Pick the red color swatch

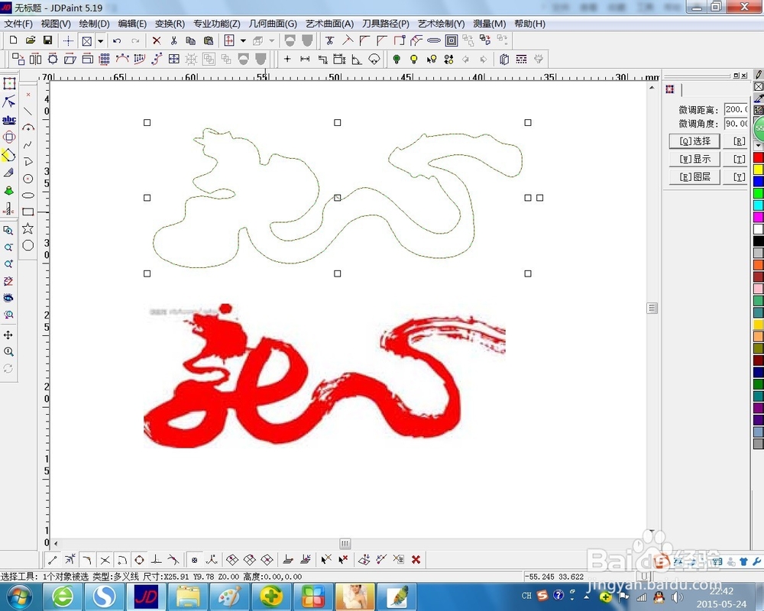click(x=758, y=157)
